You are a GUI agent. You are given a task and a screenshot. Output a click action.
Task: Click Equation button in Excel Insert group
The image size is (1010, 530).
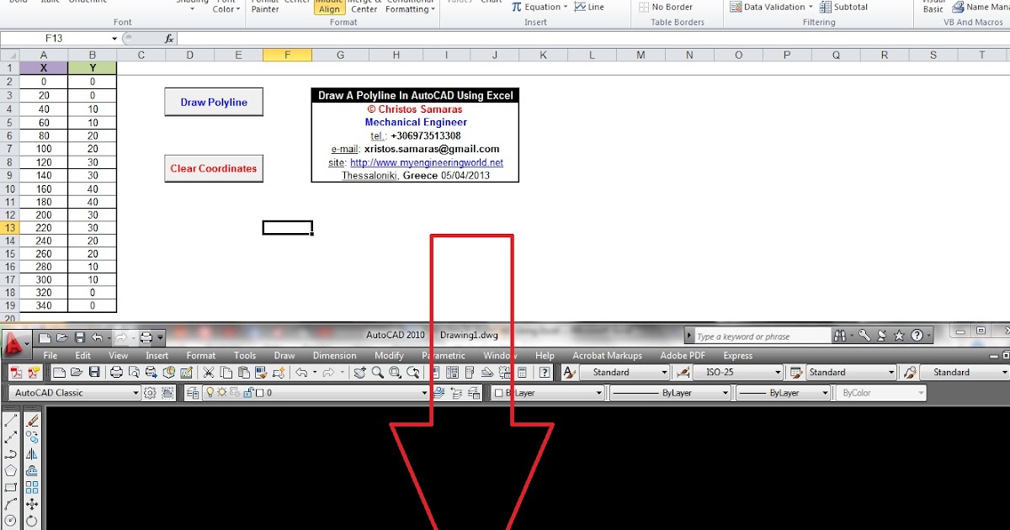point(540,7)
